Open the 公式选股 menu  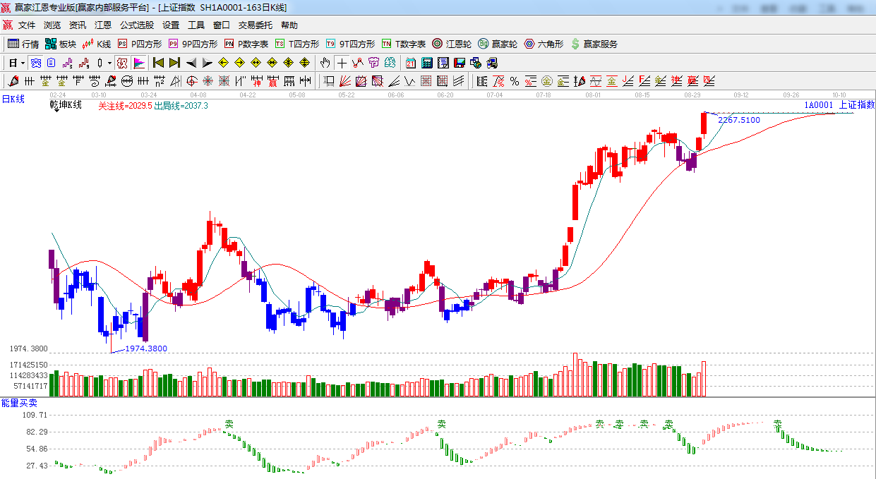(136, 25)
